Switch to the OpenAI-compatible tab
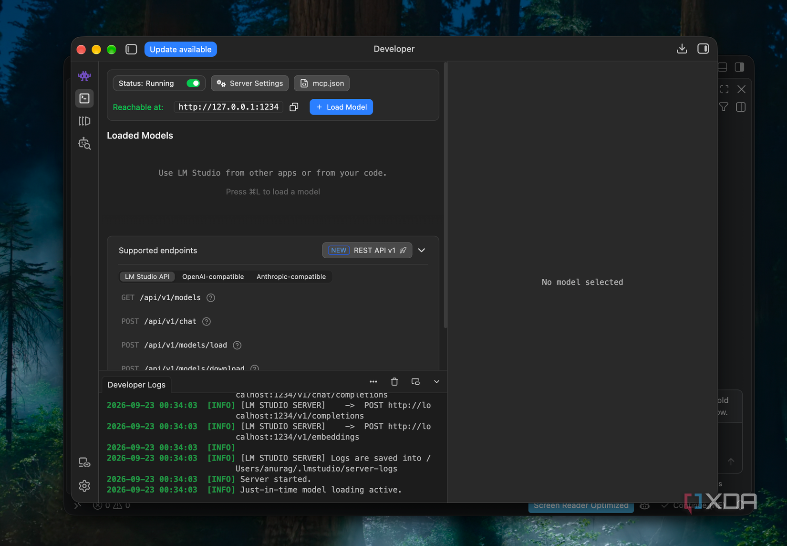Image resolution: width=787 pixels, height=546 pixels. [x=213, y=277]
